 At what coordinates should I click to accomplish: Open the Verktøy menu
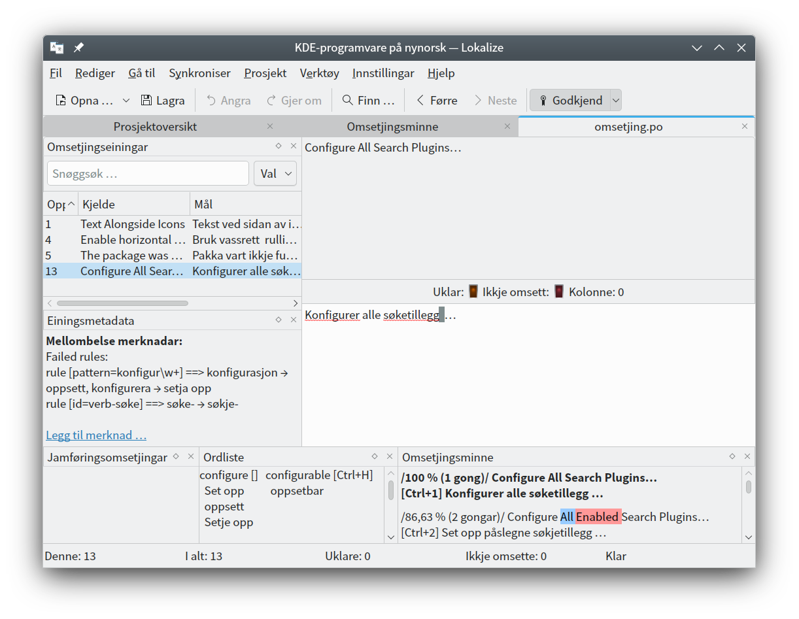[319, 73]
